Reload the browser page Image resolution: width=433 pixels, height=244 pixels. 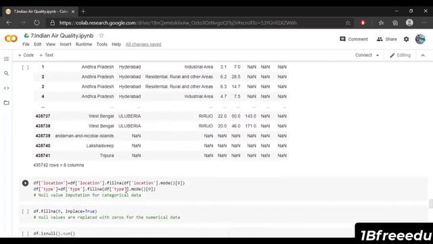pos(37,22)
